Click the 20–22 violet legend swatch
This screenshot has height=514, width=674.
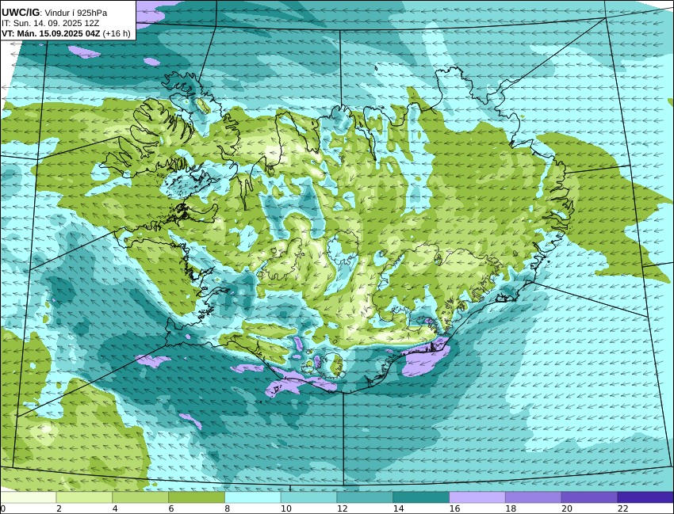tap(589, 497)
